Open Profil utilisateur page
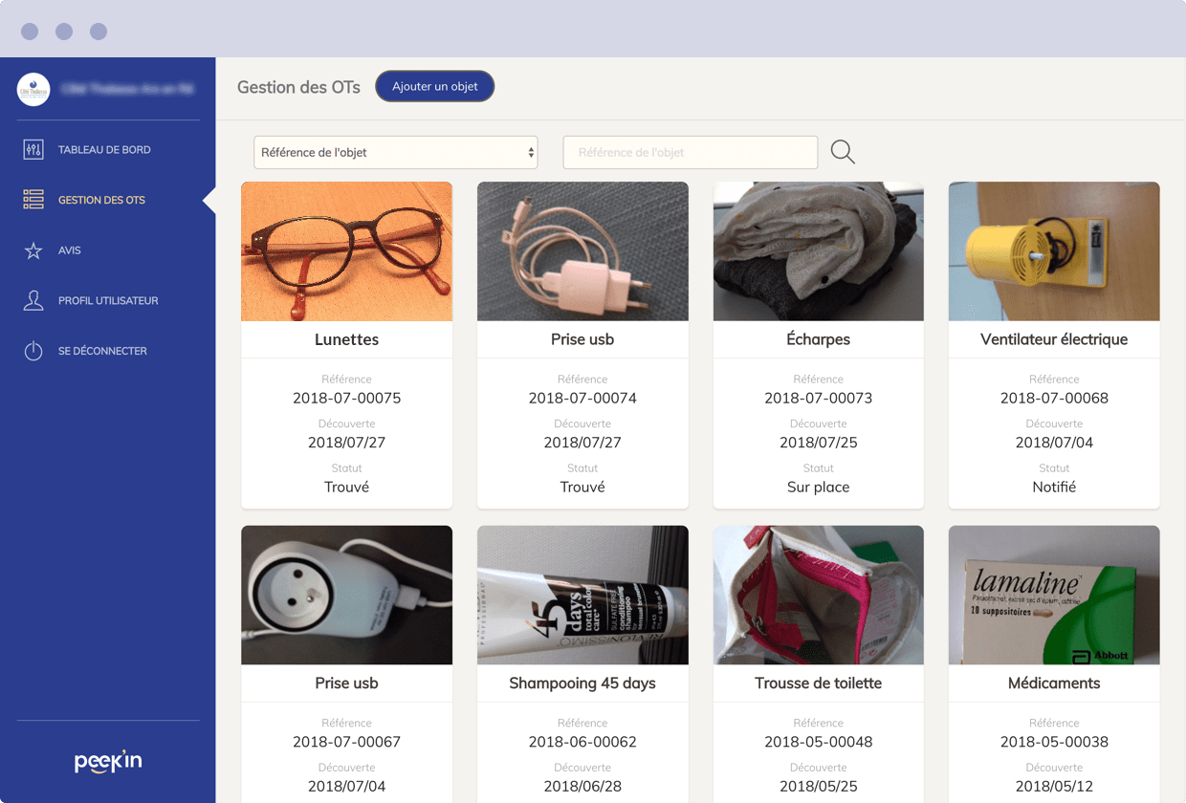The height and width of the screenshot is (803, 1186). click(x=108, y=300)
